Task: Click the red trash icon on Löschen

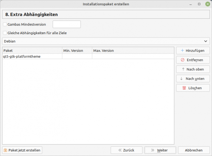Action: 184,88
